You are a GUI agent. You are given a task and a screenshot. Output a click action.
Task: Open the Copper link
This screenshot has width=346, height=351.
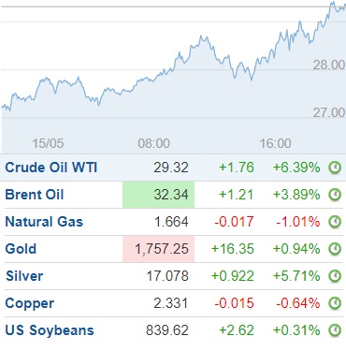click(30, 303)
